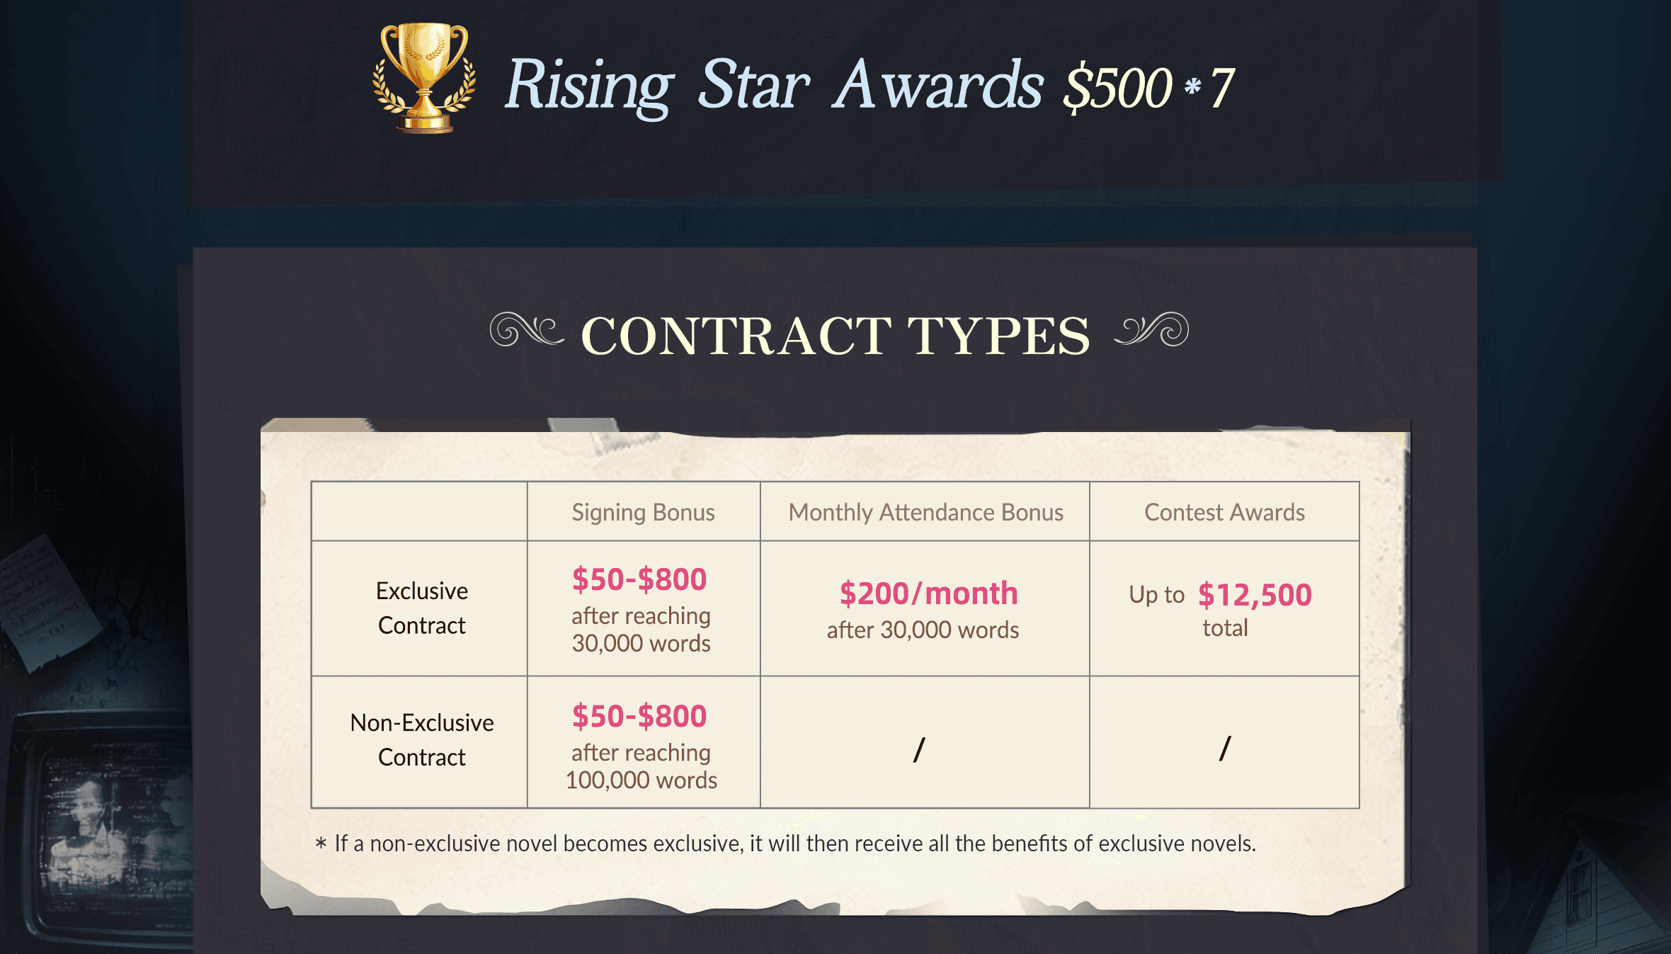Click the Non-Exclusive Contract row label
This screenshot has height=954, width=1671.
coord(422,739)
